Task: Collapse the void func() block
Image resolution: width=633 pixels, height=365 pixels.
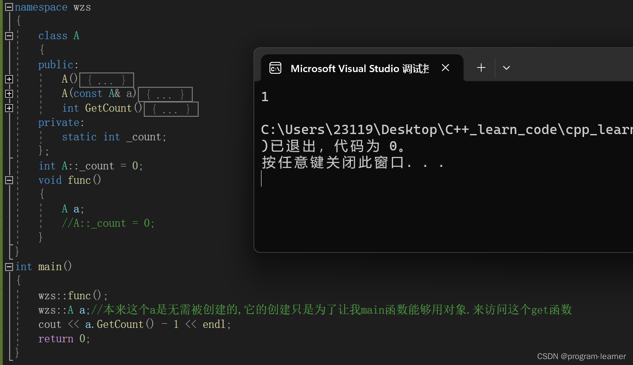Action: [9, 180]
